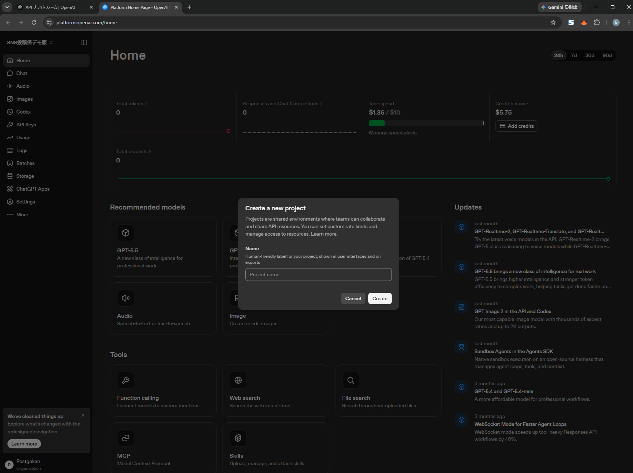Open Chat in the sidebar
Image resolution: width=633 pixels, height=473 pixels.
coord(46,73)
